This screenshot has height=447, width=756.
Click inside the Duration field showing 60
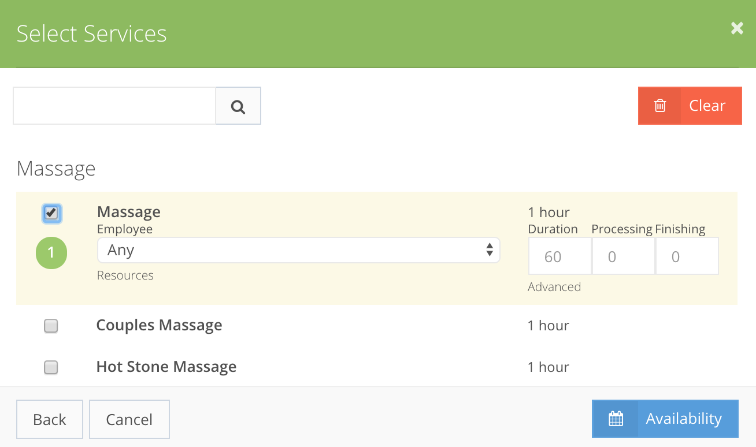[559, 255]
